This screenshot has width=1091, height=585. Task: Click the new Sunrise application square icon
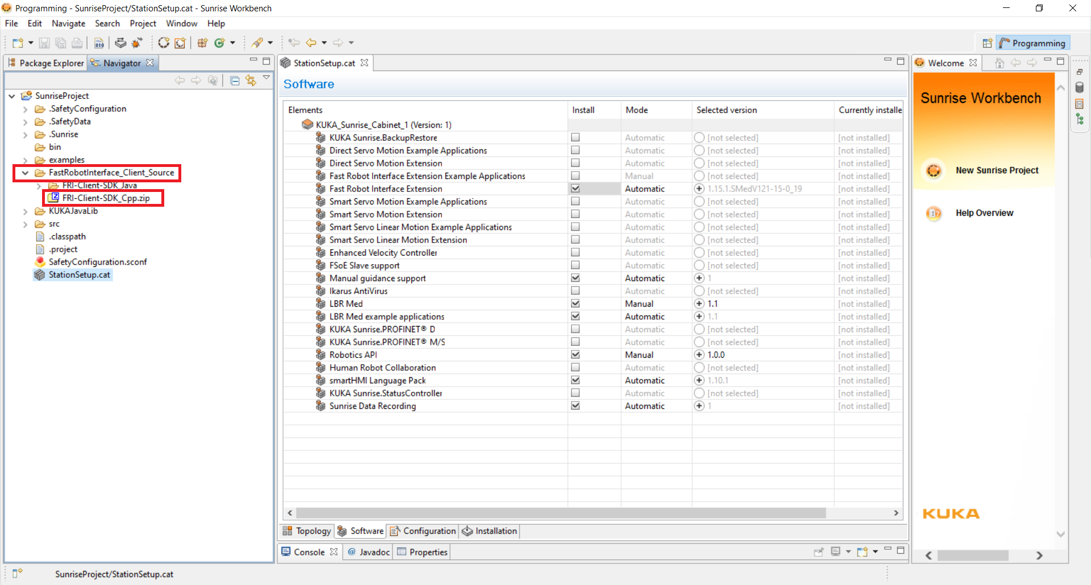pos(180,43)
